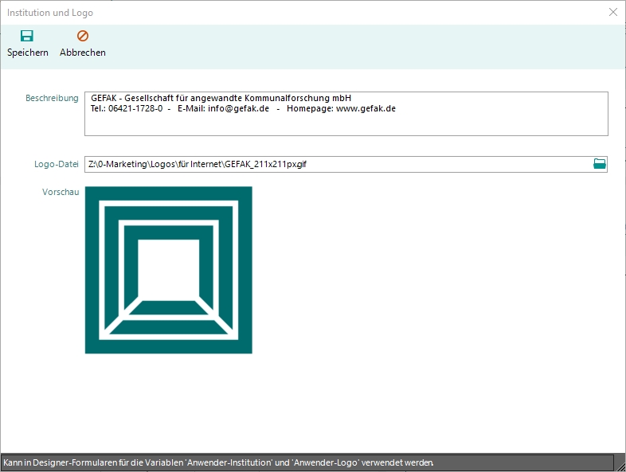The height and width of the screenshot is (472, 626).
Task: Click the Abbrechen text label
Action: (83, 53)
